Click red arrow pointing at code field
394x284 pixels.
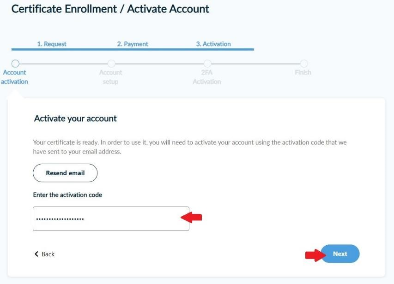click(x=191, y=217)
